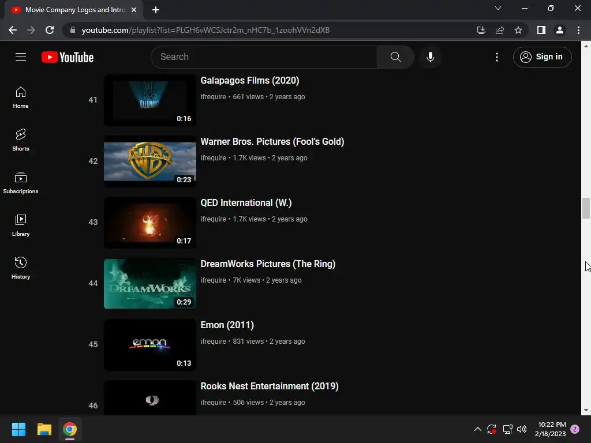The image size is (591, 443).
Task: Click ifrequire channel under Emon (2011)
Action: click(213, 341)
